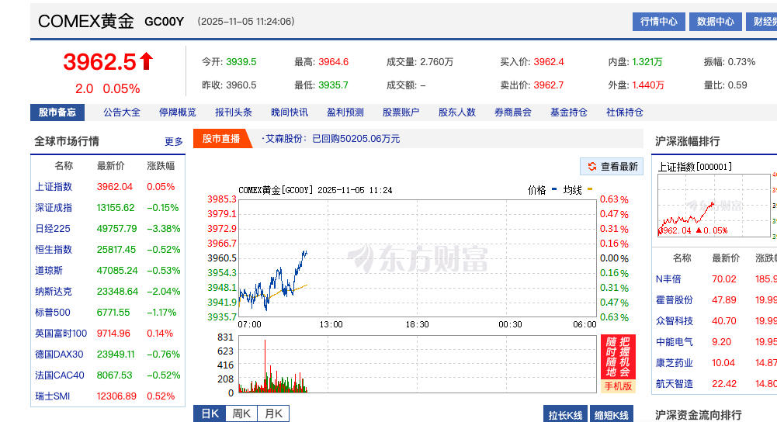Open N丰倍 stock link

point(668,278)
